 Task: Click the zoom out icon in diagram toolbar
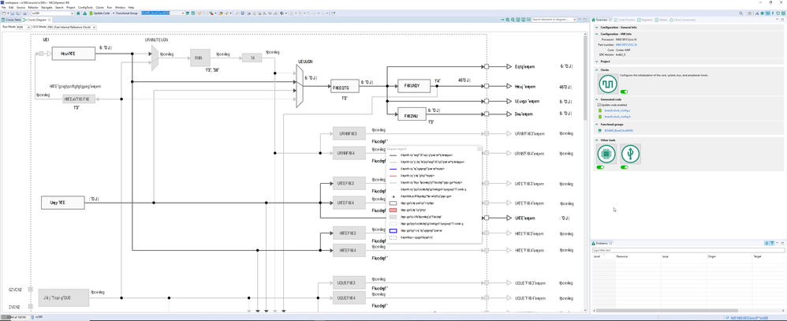click(513, 20)
